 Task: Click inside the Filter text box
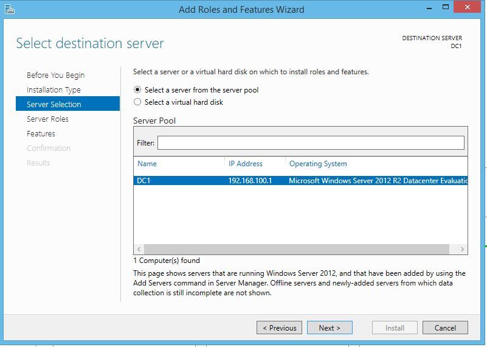[311, 142]
